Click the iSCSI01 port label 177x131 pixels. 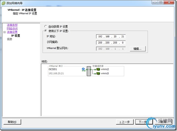(53, 69)
